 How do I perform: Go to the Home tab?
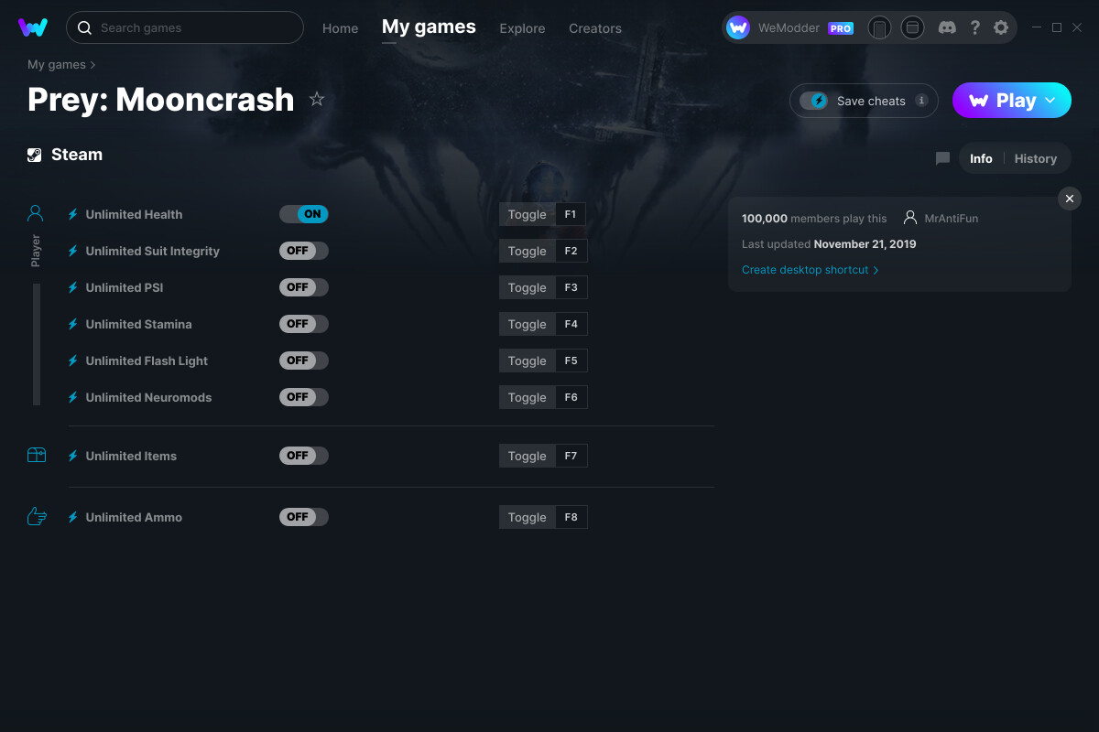[341, 28]
